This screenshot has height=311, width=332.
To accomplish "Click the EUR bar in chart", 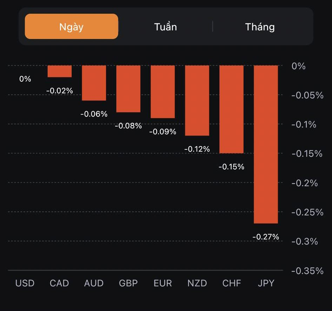I will pos(162,92).
